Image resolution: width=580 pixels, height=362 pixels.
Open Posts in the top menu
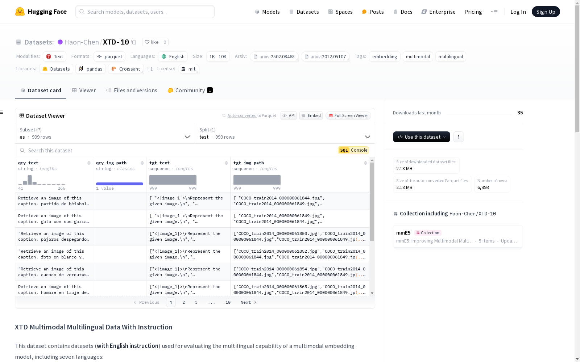tap(373, 12)
